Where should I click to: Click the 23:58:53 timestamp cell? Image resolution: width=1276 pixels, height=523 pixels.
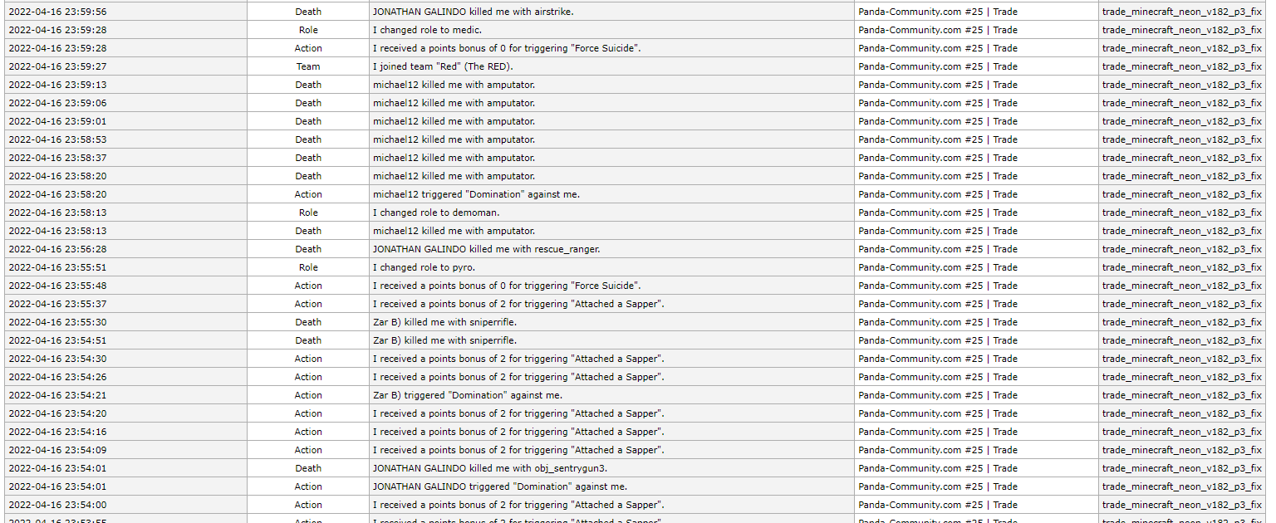[57, 139]
